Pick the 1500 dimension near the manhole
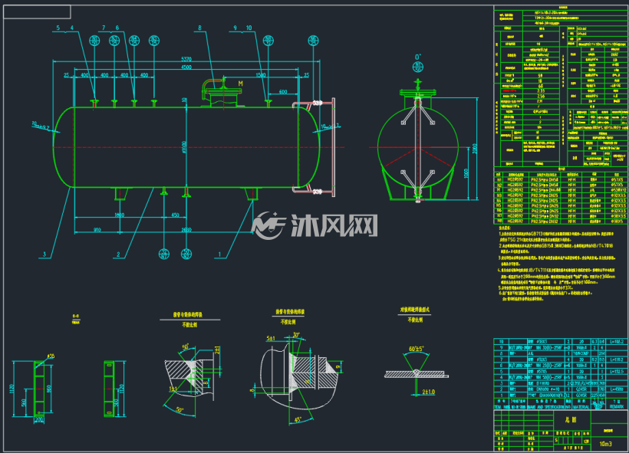 coord(261,75)
